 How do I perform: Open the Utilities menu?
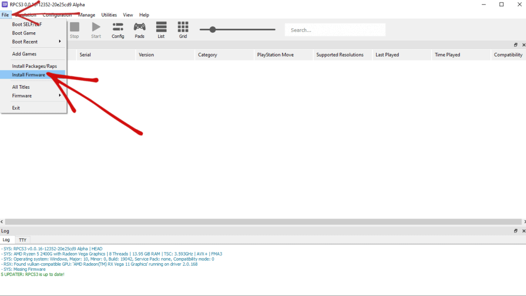click(109, 15)
